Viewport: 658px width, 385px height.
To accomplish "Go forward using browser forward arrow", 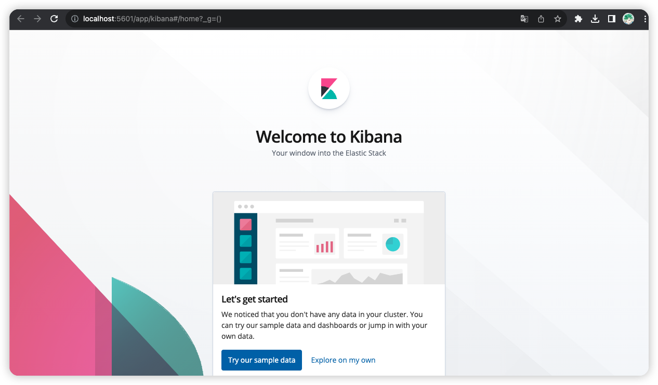I will (37, 19).
